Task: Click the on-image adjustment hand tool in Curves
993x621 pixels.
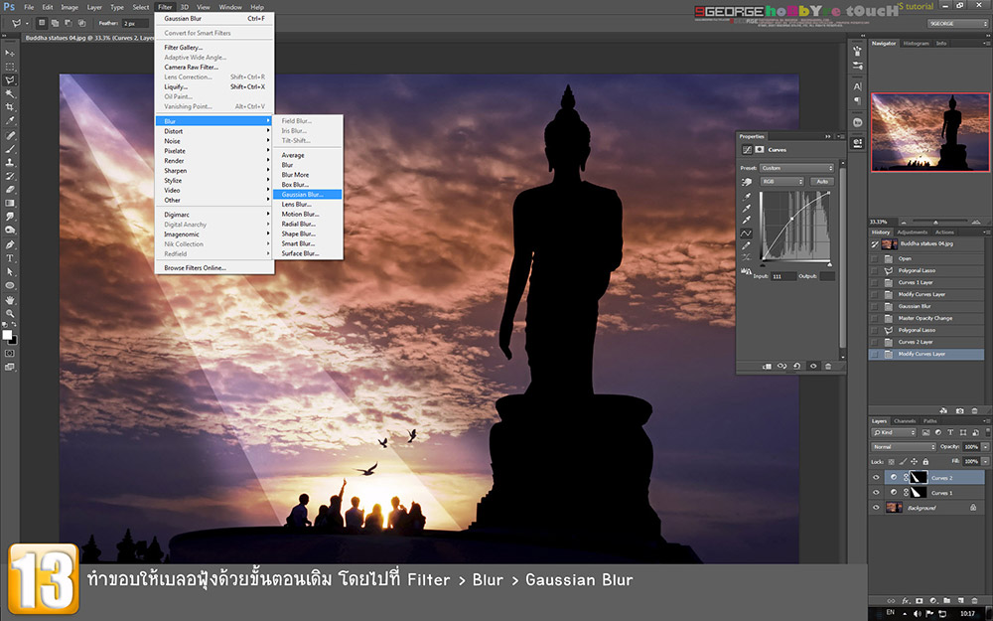Action: click(746, 181)
